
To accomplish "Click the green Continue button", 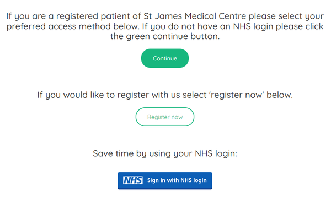I will [165, 58].
